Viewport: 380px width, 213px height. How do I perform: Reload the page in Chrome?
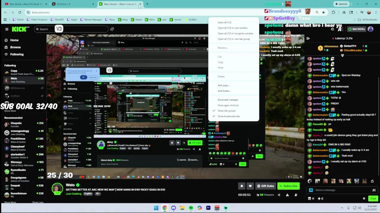(x=20, y=12)
